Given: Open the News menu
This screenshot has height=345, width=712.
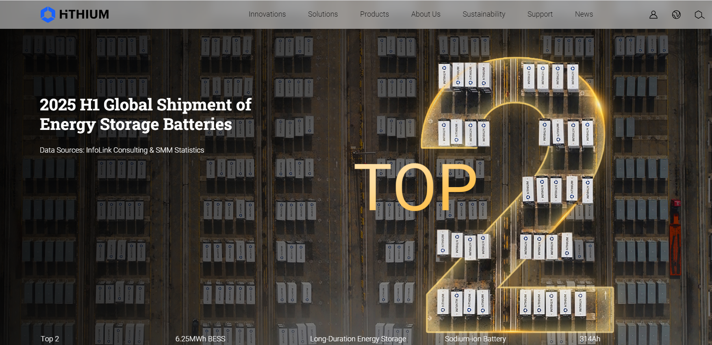Looking at the screenshot, I should 584,14.
